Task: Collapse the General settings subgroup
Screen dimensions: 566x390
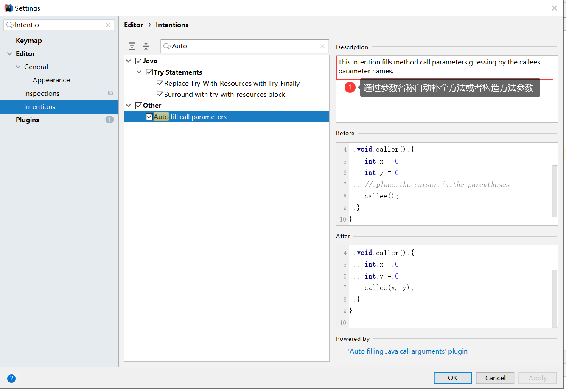Action: coord(18,67)
